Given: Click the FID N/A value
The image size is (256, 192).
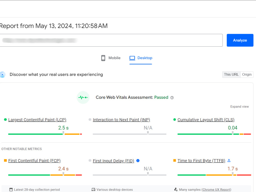Looking at the screenshot, I should click(x=148, y=168).
